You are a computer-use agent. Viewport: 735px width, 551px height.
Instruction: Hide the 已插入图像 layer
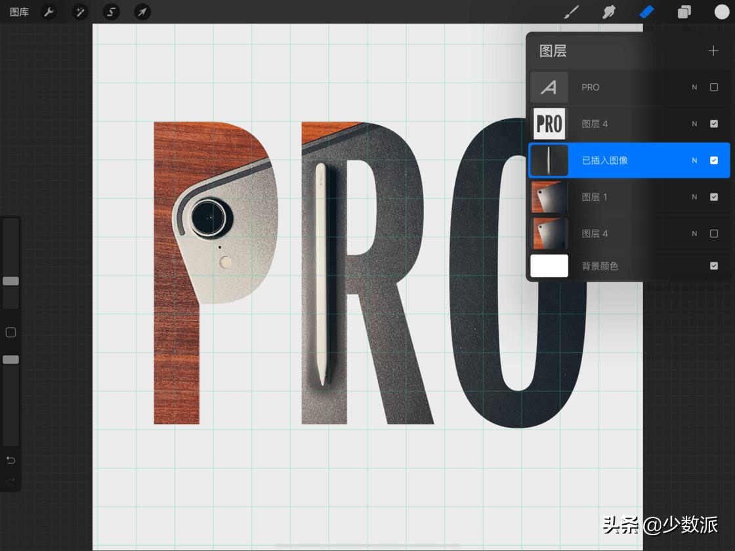714,160
